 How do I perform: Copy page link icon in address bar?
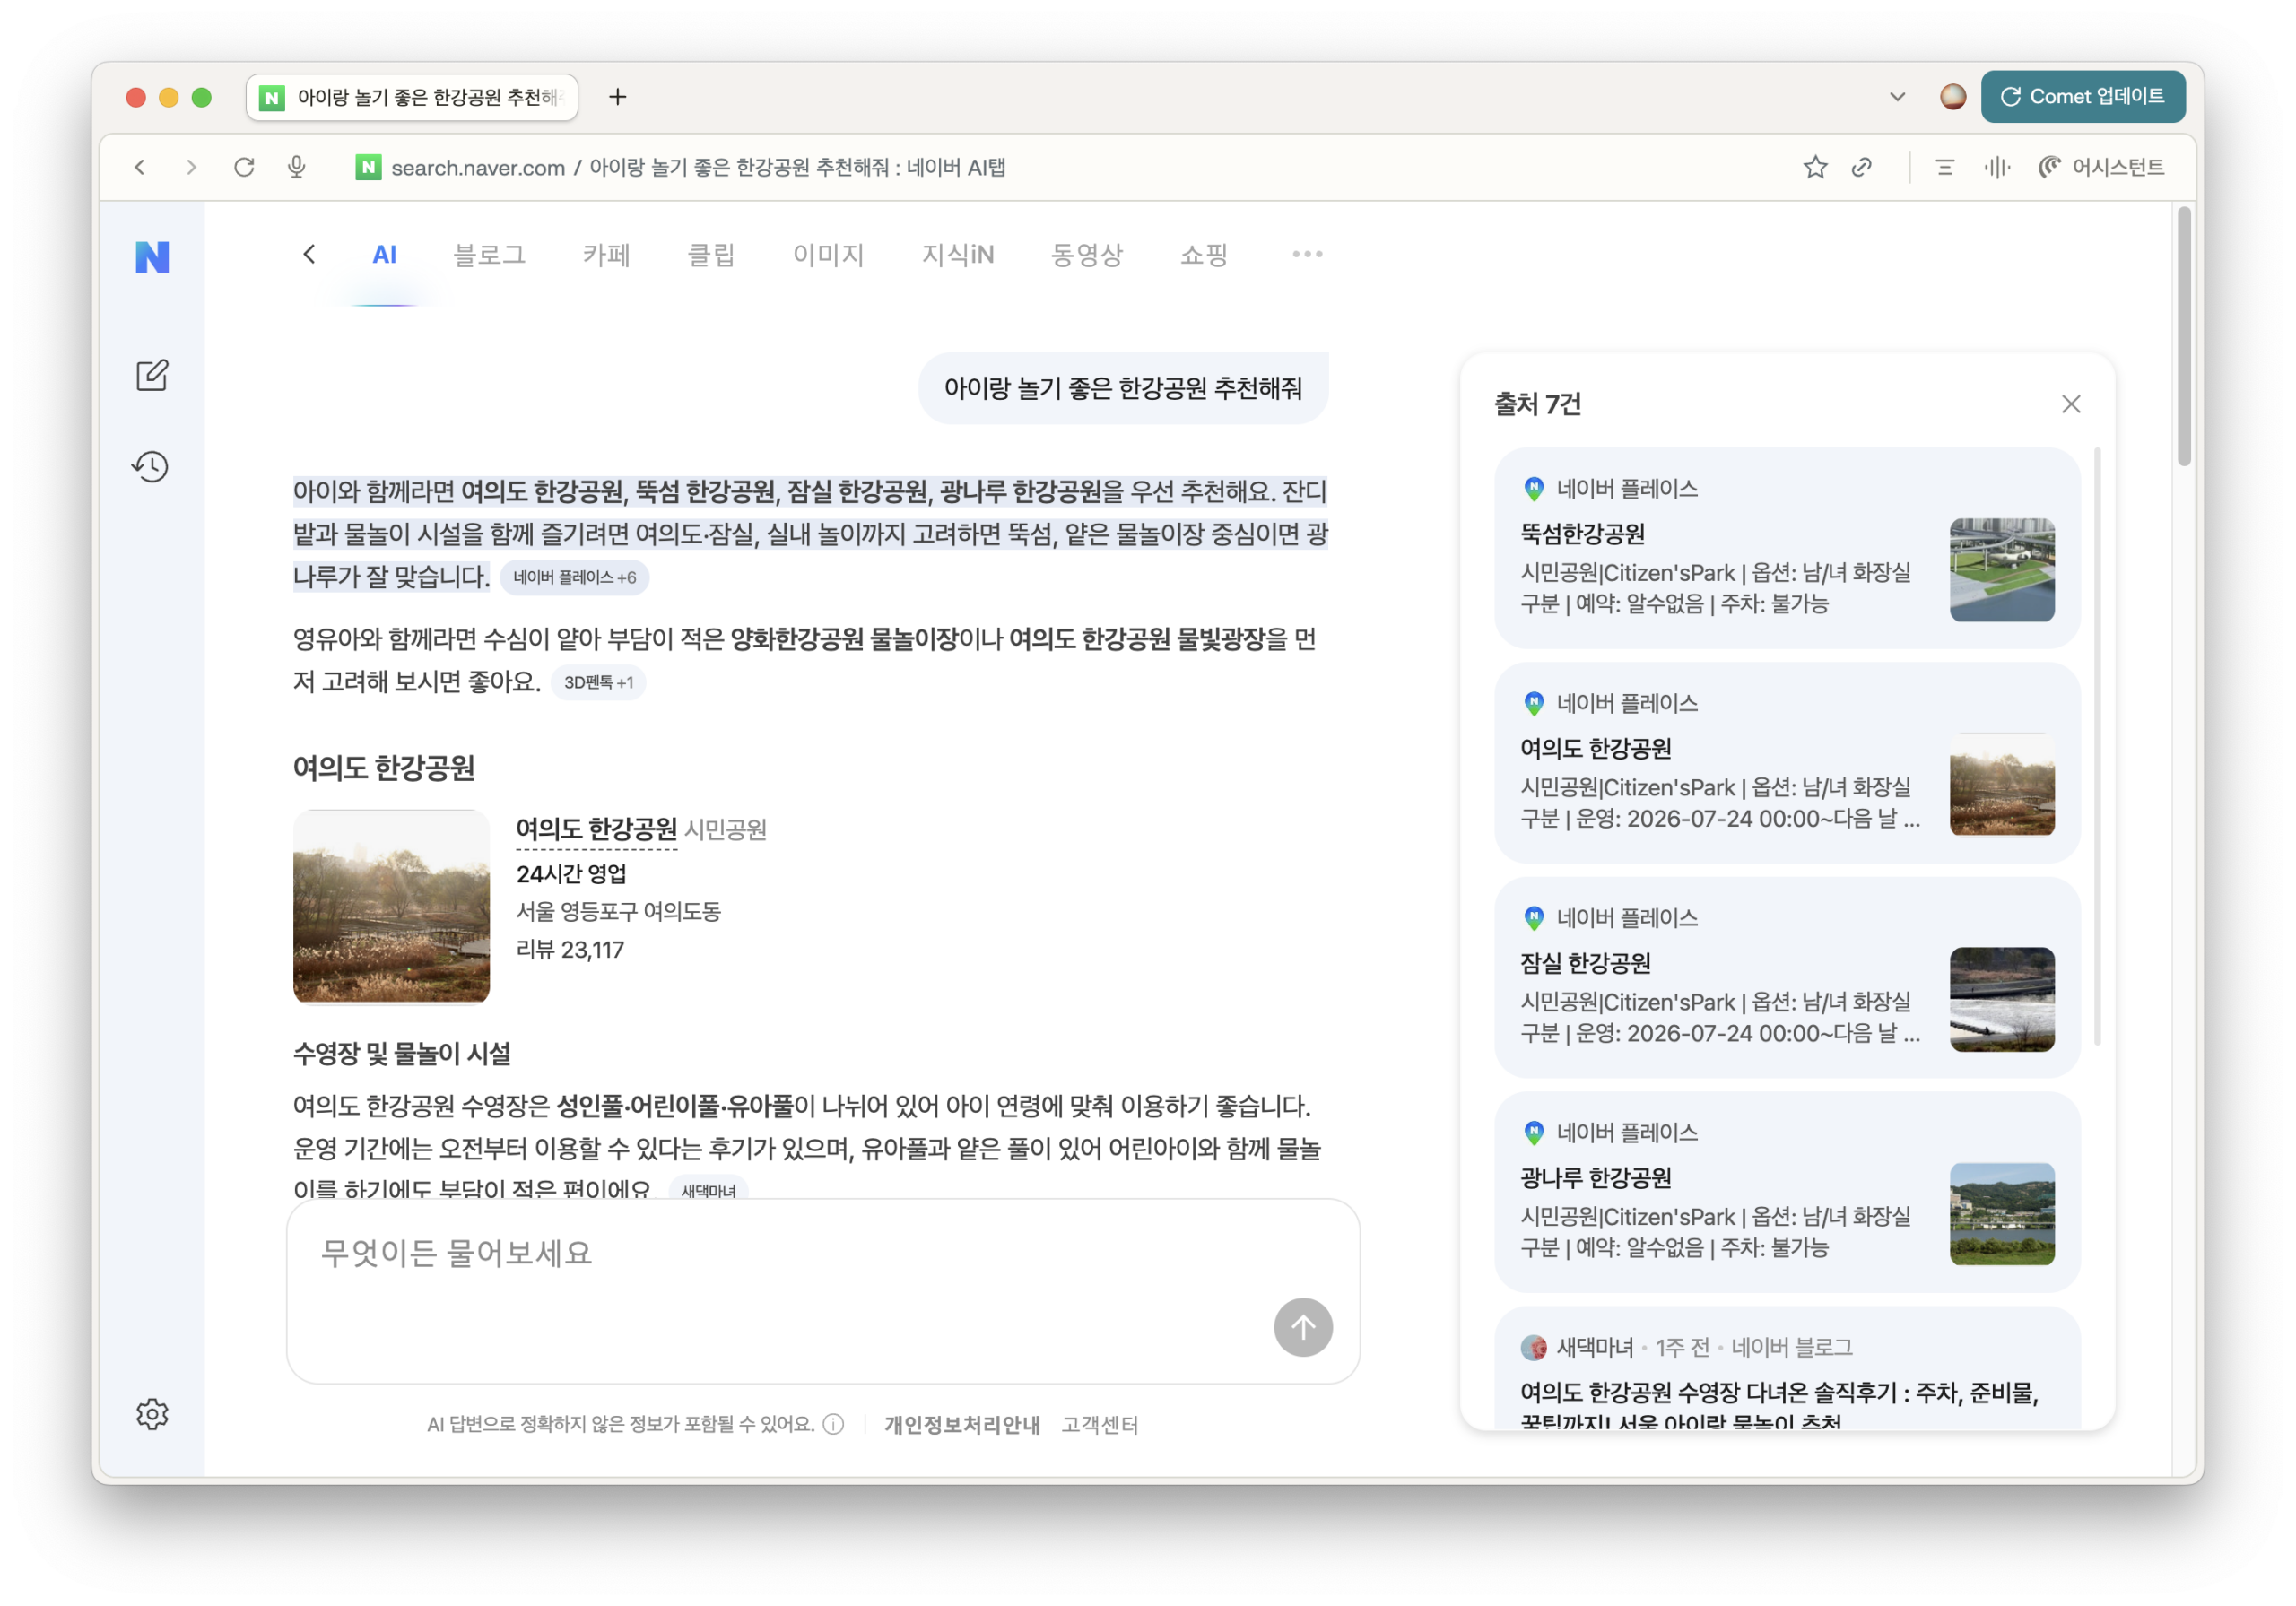tap(1862, 167)
